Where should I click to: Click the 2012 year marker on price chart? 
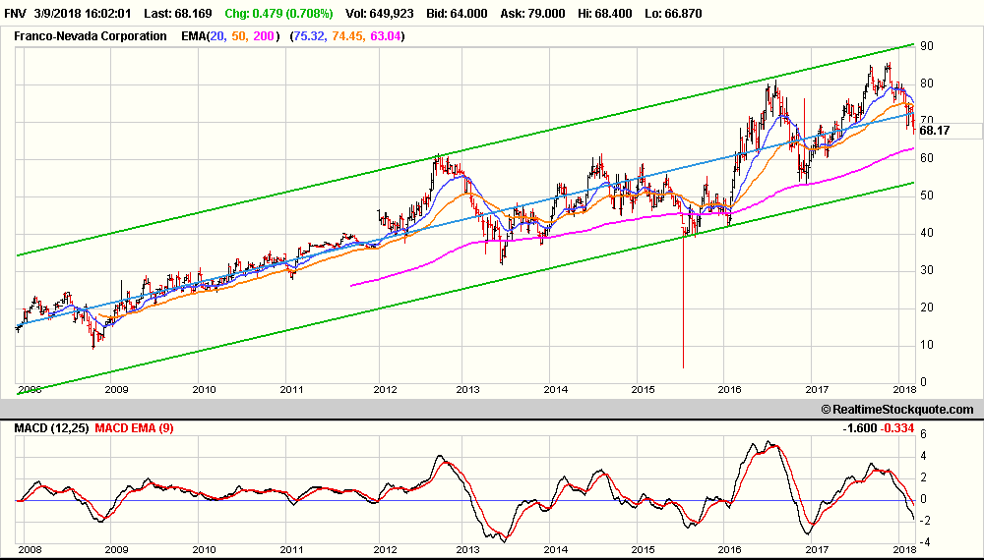(x=385, y=390)
